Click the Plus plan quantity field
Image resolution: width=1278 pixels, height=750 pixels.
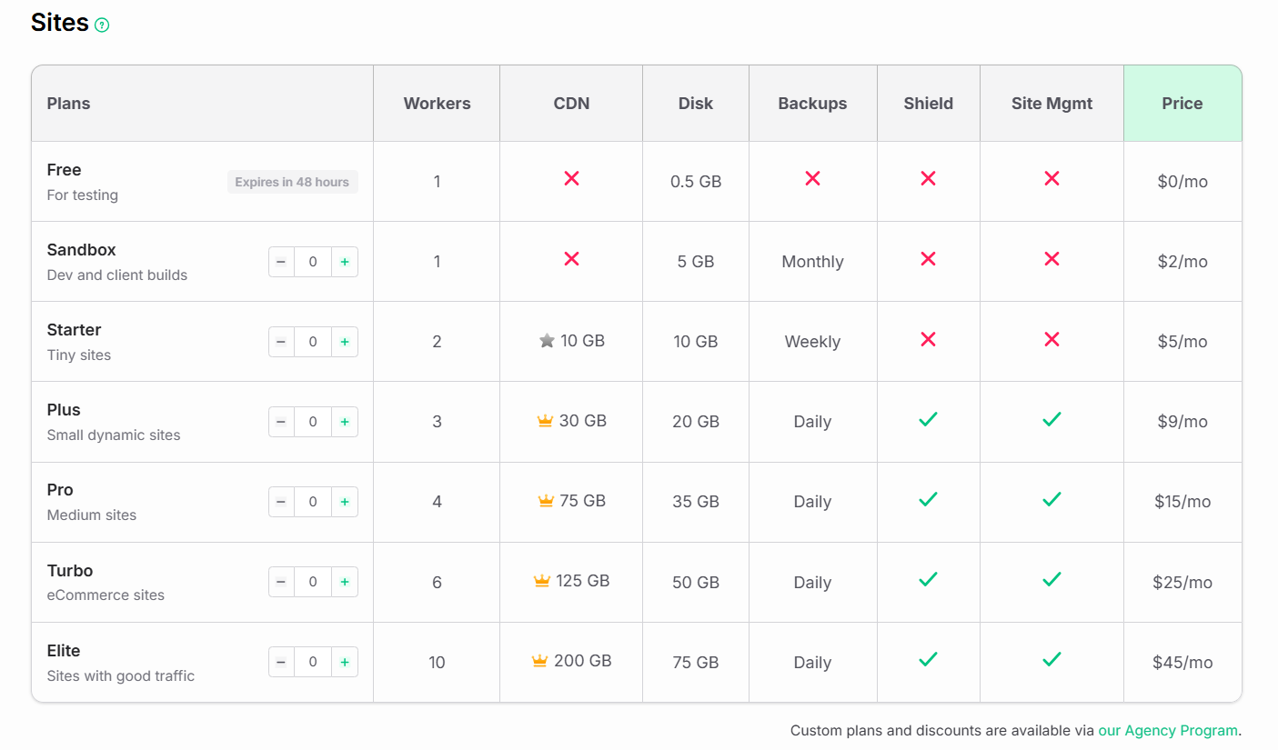(x=313, y=422)
